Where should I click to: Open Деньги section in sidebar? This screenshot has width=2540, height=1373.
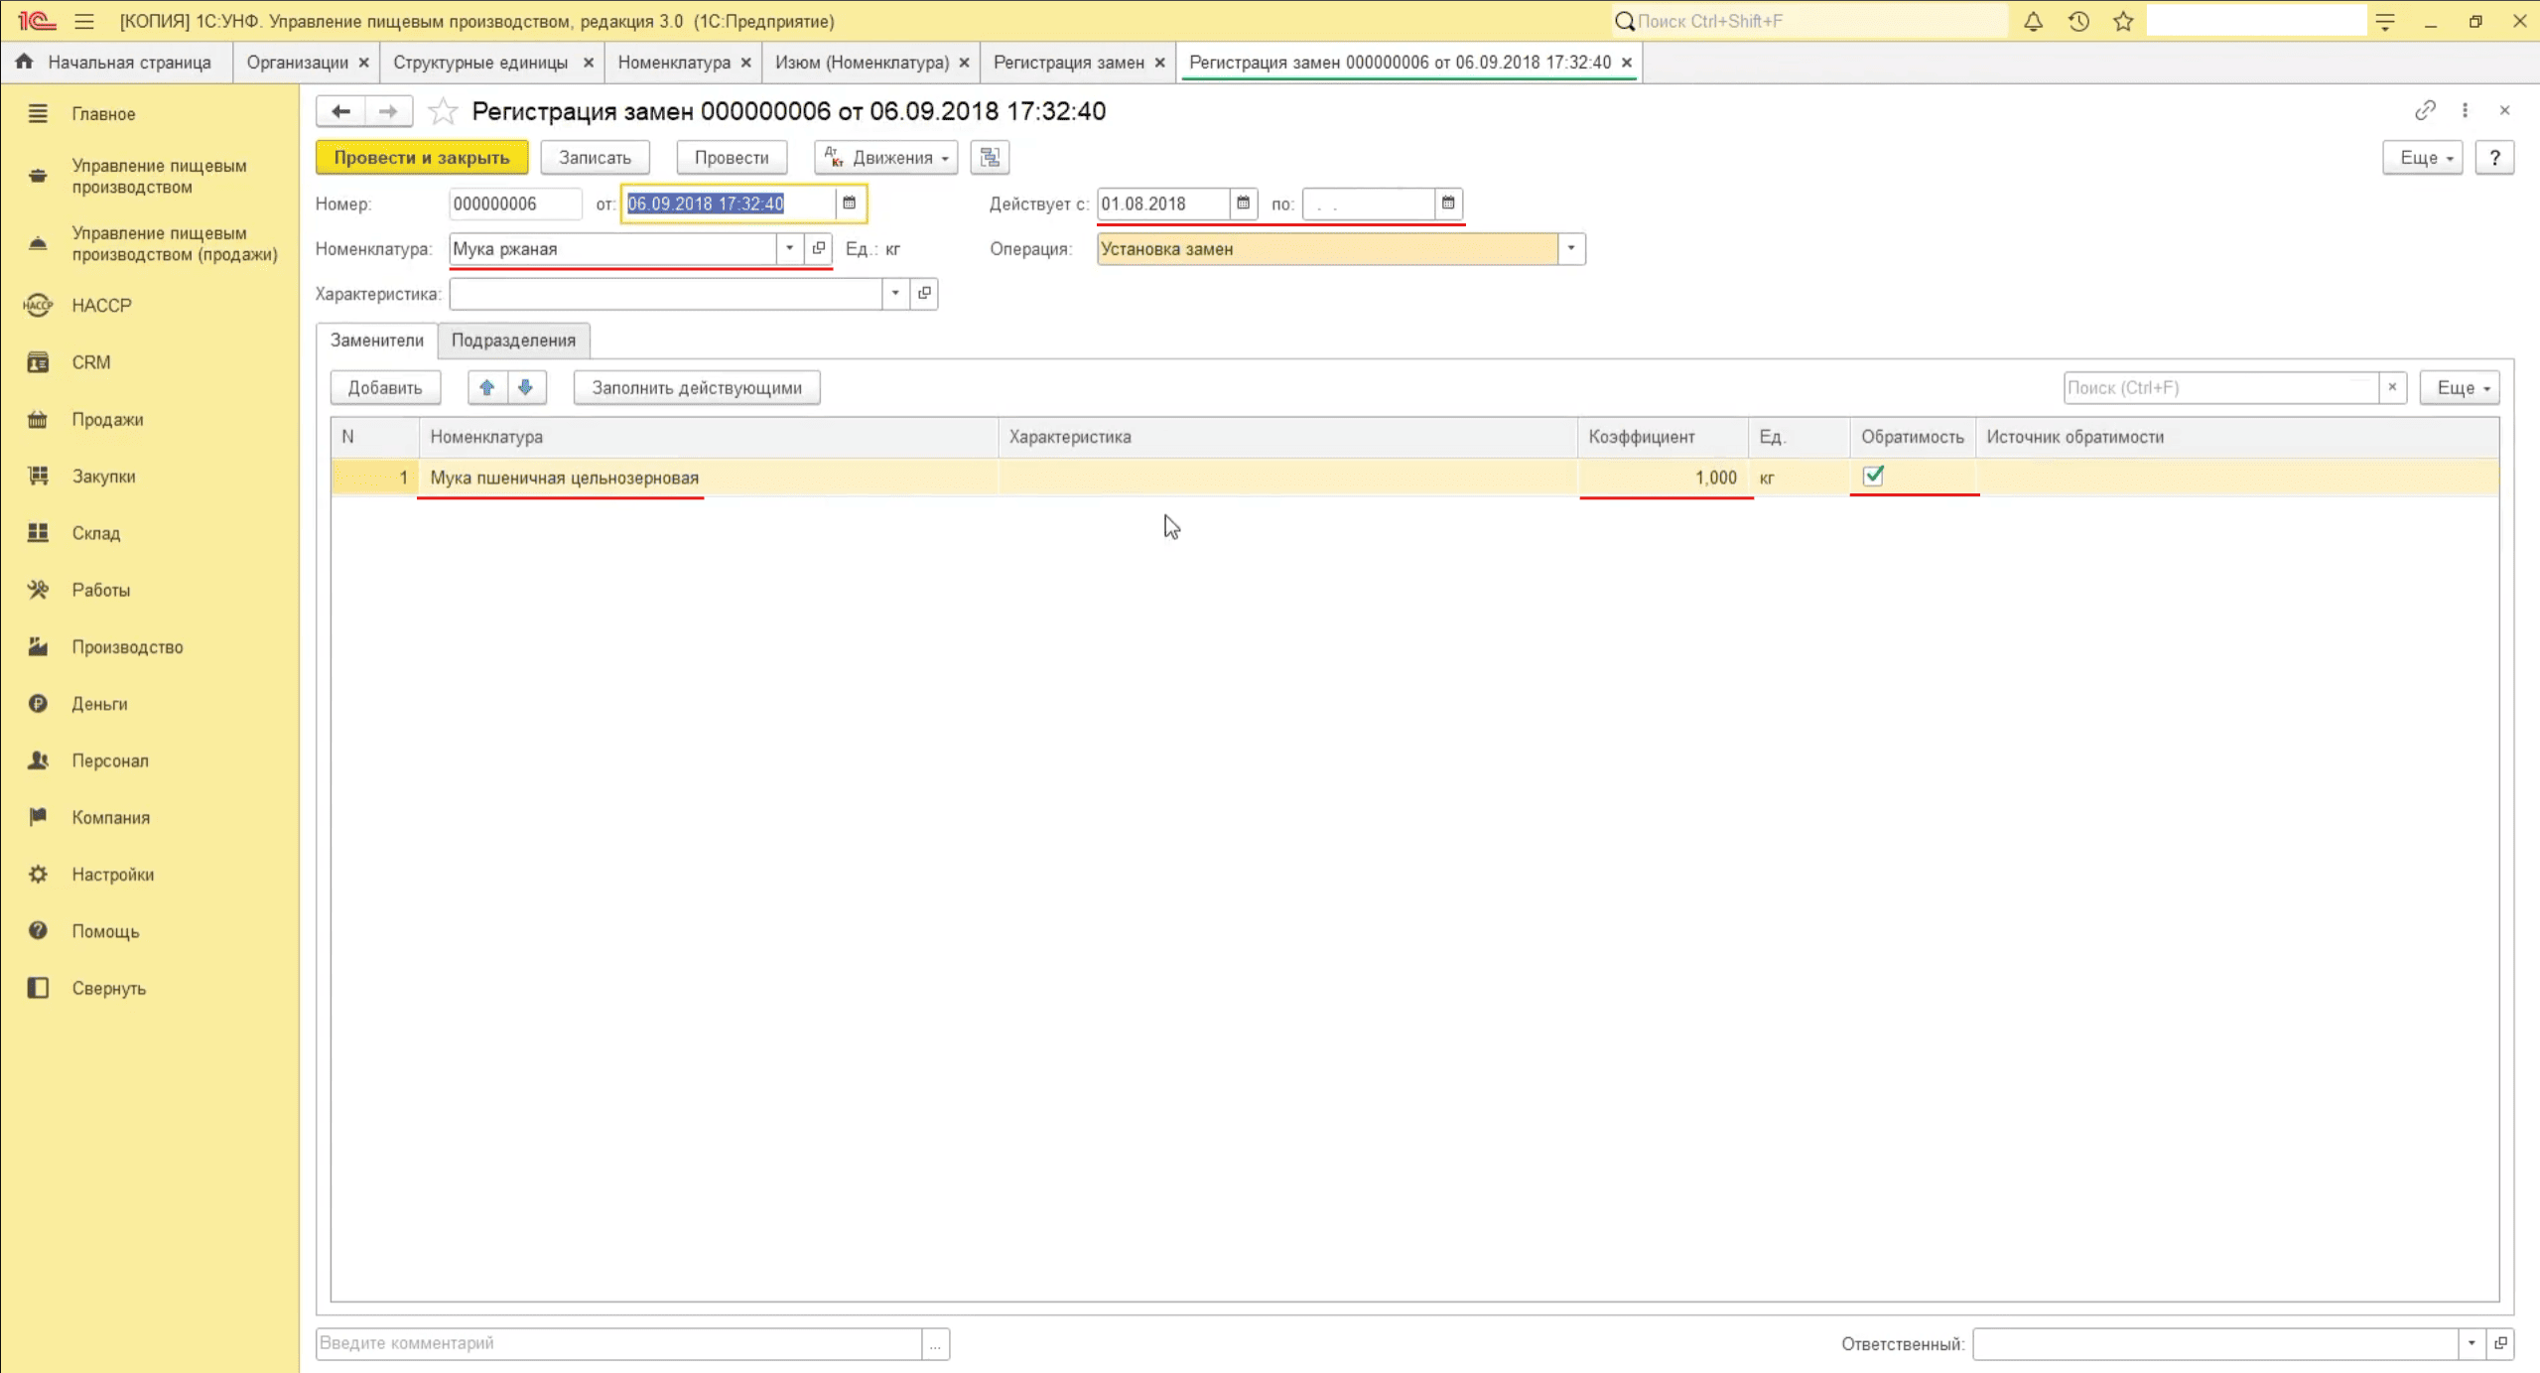99,703
